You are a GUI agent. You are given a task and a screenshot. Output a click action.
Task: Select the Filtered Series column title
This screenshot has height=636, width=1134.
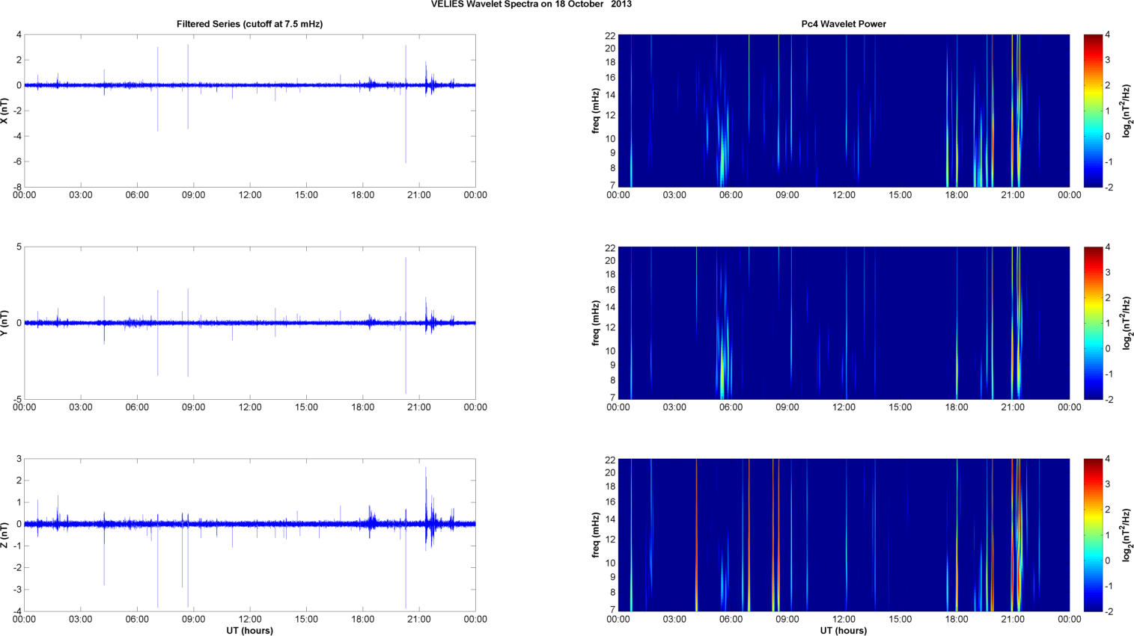coord(249,24)
